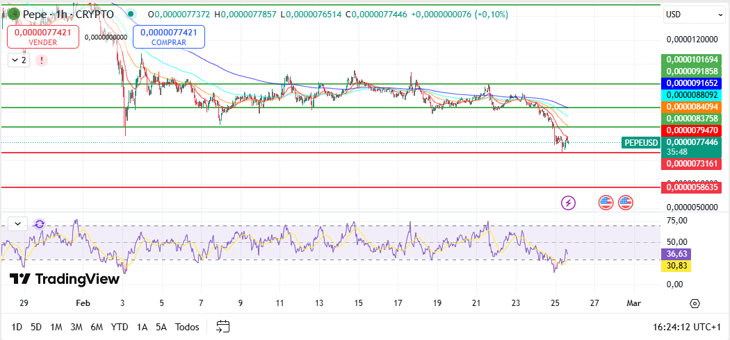Click the current price label 0,0000077446
730x340 pixels.
(x=692, y=143)
